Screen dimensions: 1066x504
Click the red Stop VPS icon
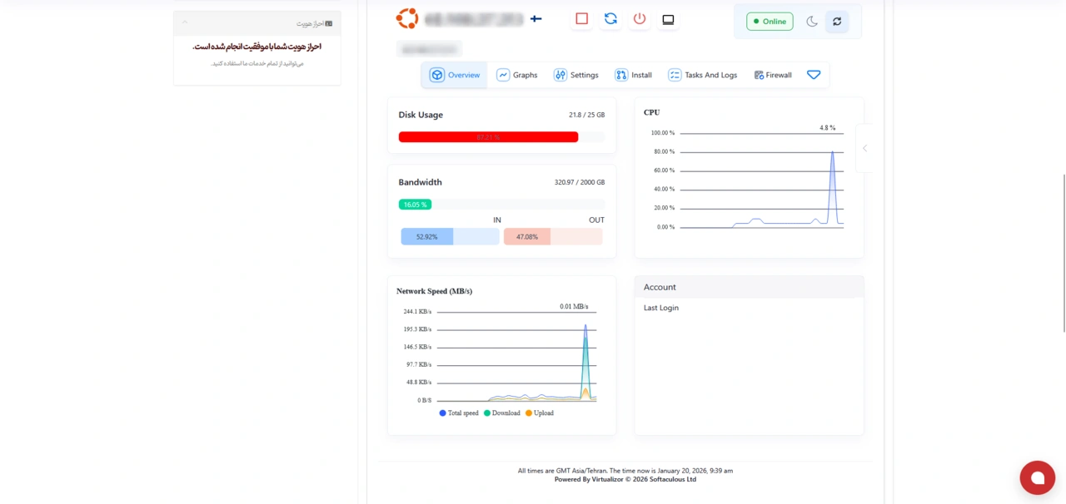tap(582, 19)
